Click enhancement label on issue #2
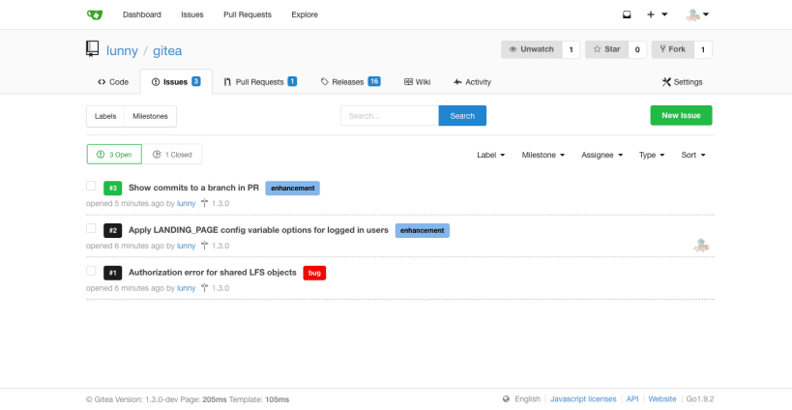792x410 pixels. point(423,230)
